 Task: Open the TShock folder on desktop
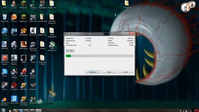click(127, 4)
